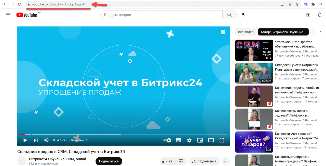
Task: Click Поделиться share button
Action: (x=205, y=161)
